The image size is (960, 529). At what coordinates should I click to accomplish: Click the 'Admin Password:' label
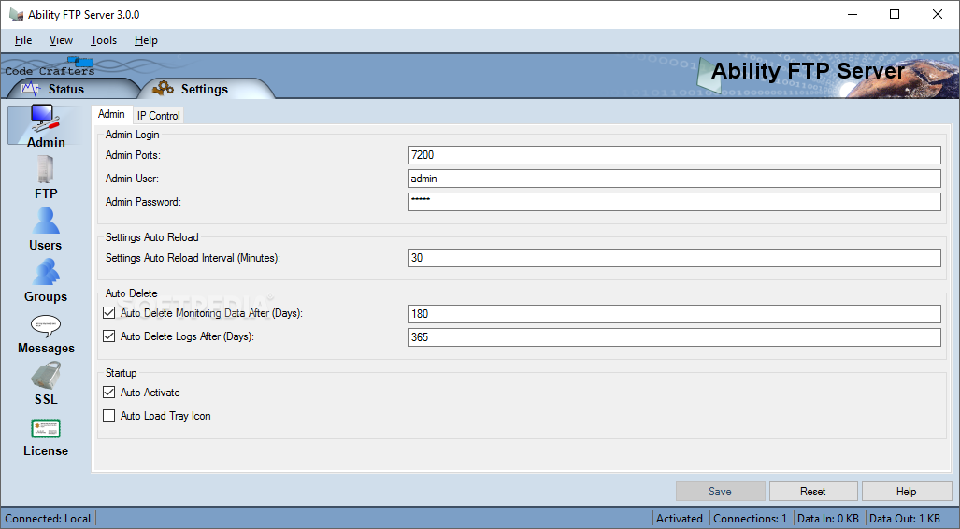pyautogui.click(x=143, y=202)
